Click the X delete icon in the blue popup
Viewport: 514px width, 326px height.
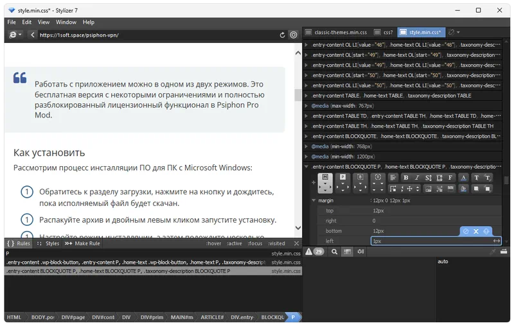[476, 231]
